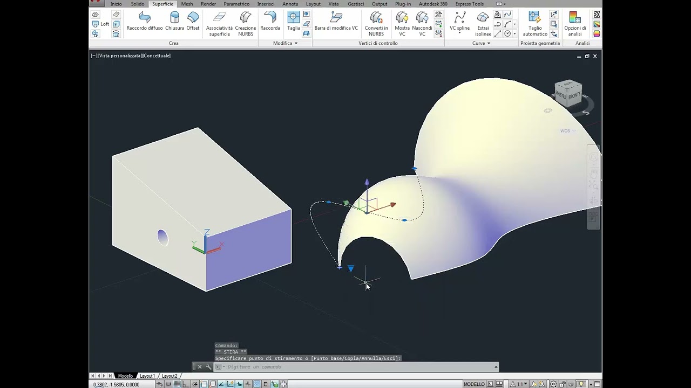
Task: Click the sculpt surface icon beside Taglia
Action: pos(306,33)
